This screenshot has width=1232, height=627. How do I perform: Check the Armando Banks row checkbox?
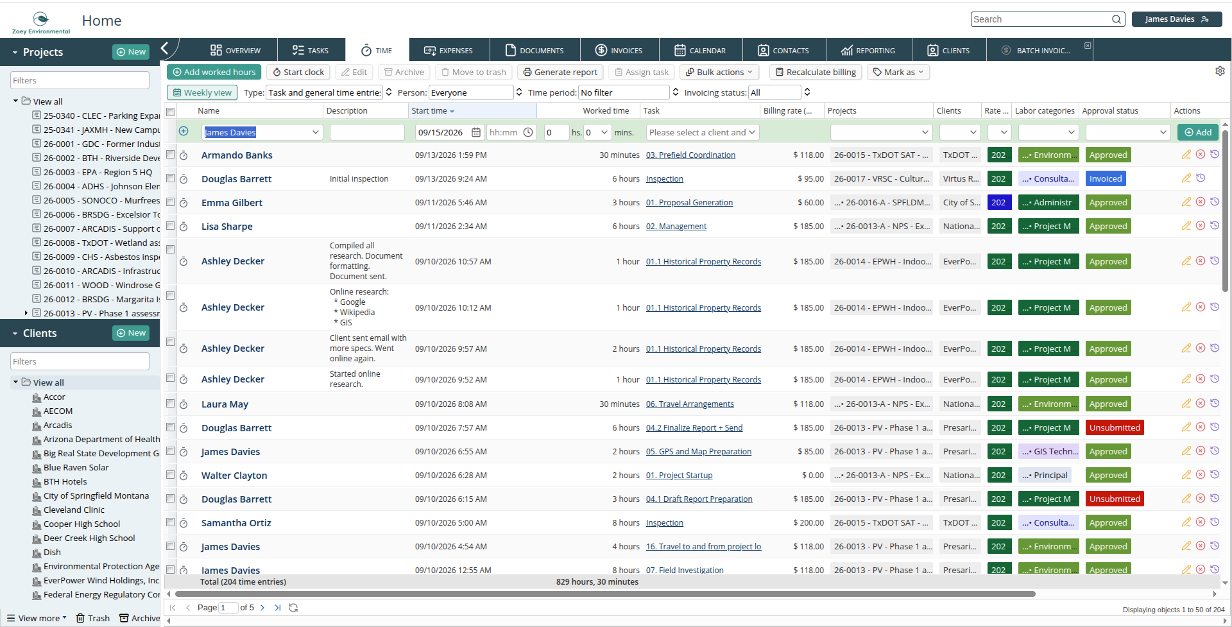(x=171, y=155)
